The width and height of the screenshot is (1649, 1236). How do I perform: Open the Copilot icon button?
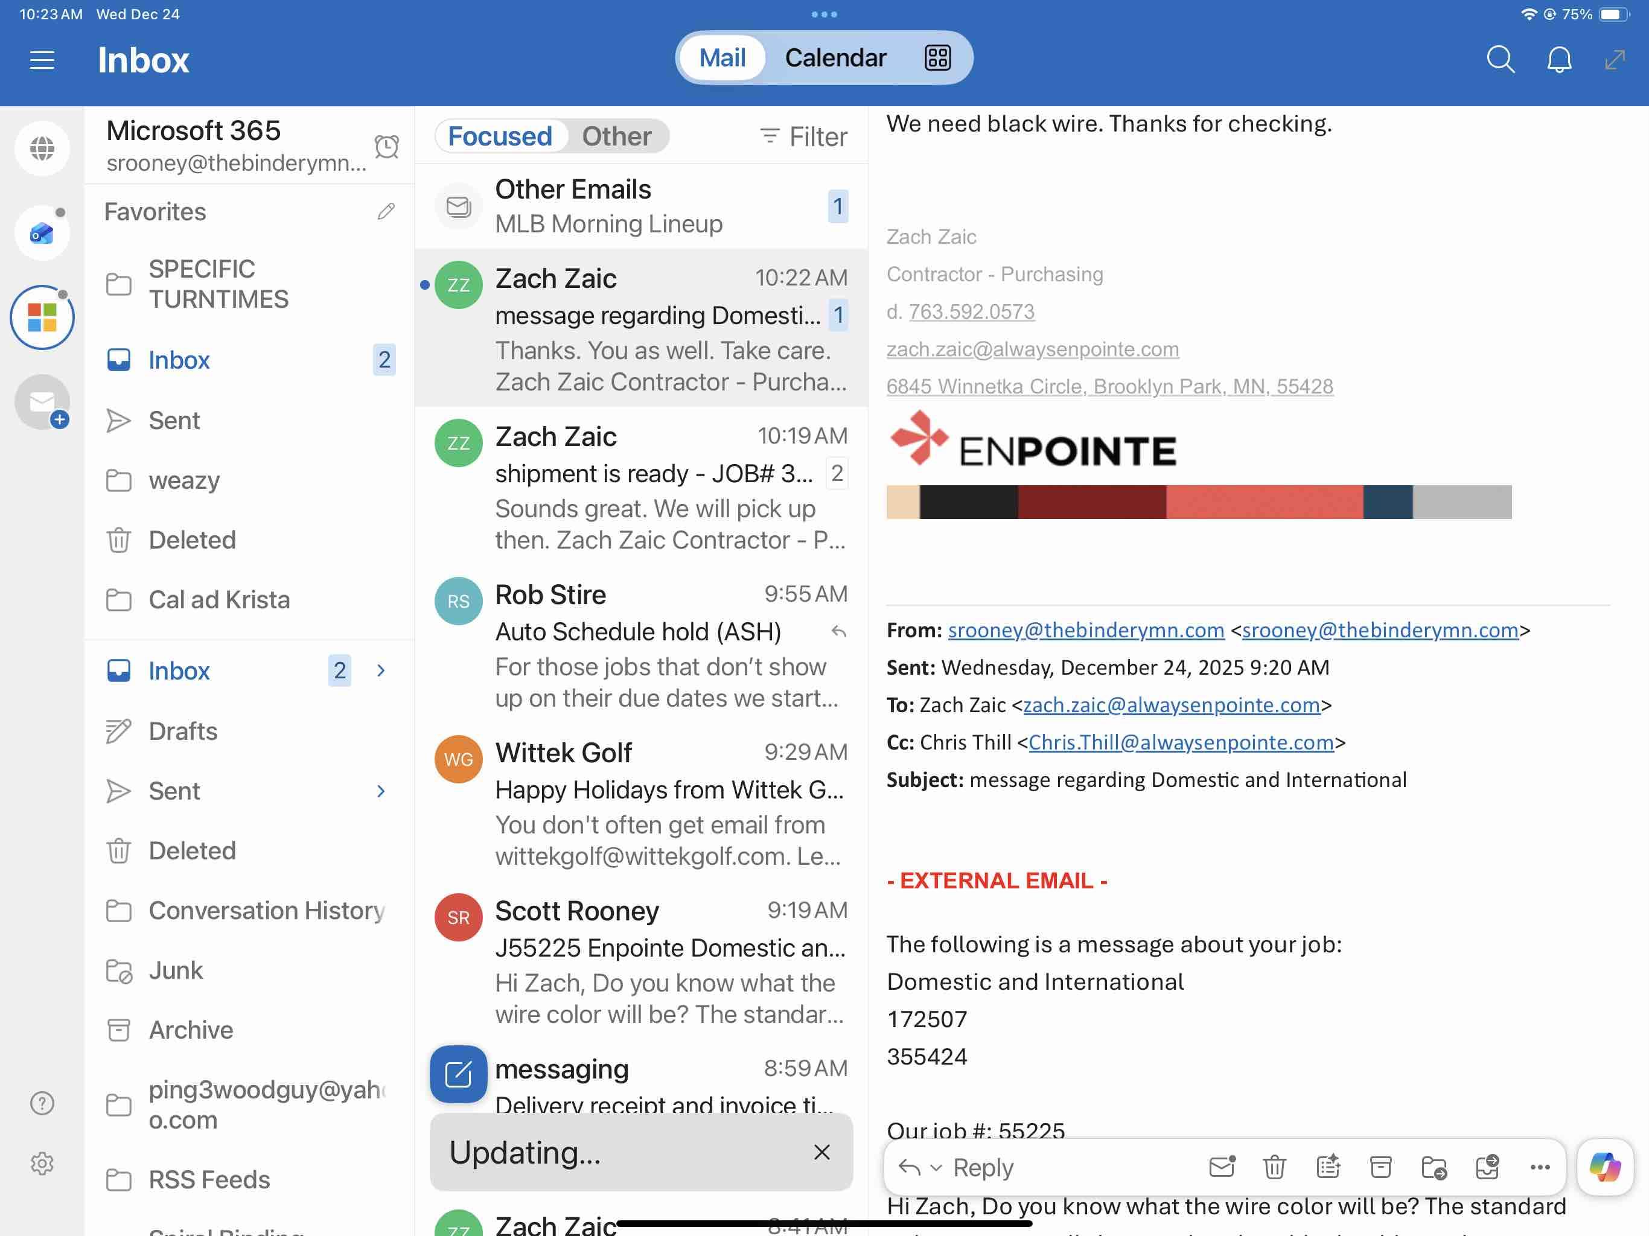click(x=1604, y=1167)
